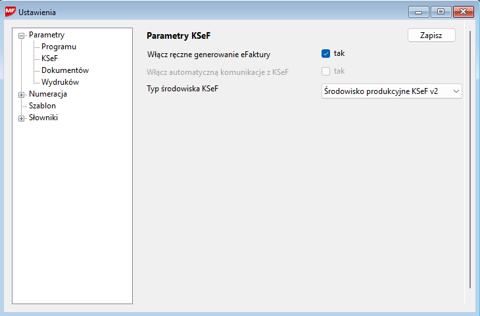Select Programu in the settings tree
Image resolution: width=480 pixels, height=316 pixels.
click(59, 47)
